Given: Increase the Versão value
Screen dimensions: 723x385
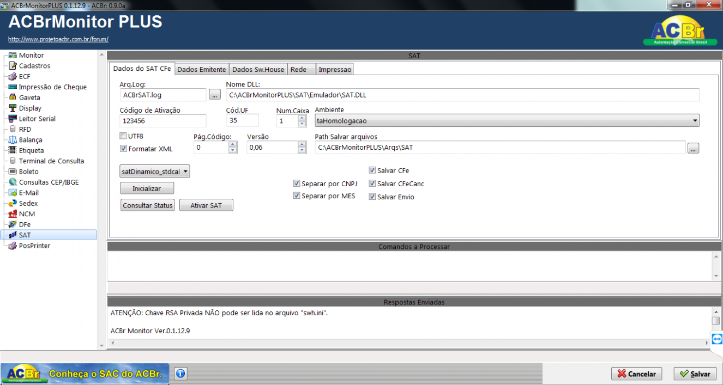Looking at the screenshot, I should click(302, 144).
